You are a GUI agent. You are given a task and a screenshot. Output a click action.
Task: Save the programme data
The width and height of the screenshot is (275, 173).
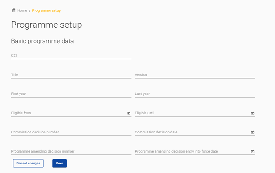60,163
